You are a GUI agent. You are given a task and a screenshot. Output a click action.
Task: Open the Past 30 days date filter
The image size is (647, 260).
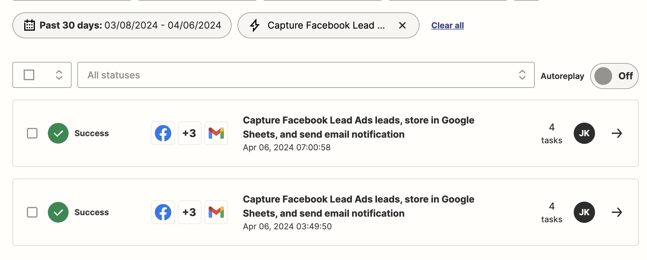click(122, 25)
